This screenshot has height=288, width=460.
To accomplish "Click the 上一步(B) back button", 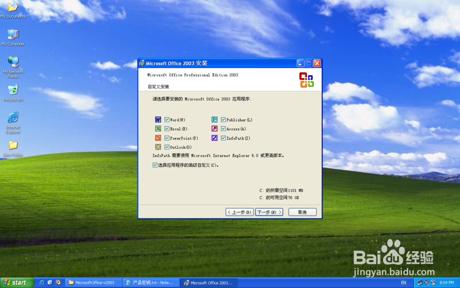I will point(239,212).
